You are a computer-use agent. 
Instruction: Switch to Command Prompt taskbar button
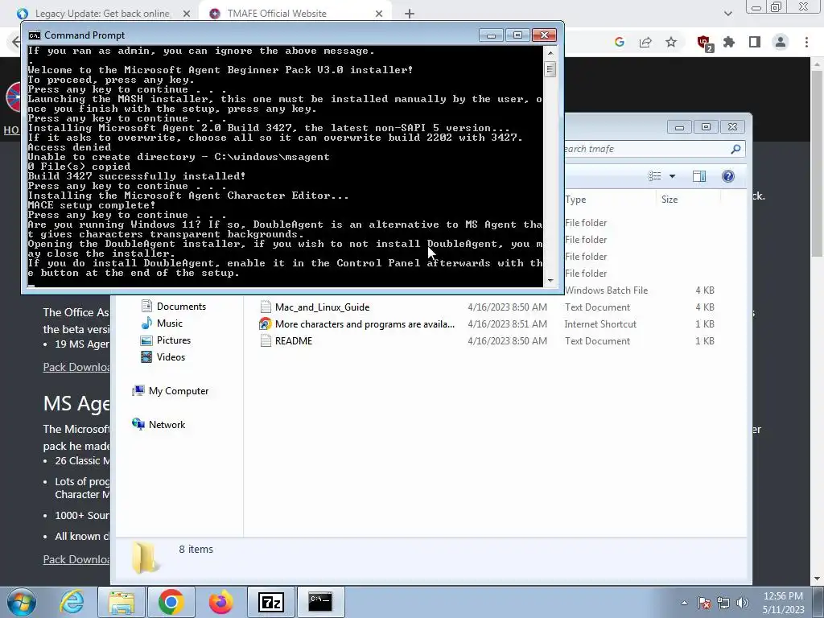320,602
